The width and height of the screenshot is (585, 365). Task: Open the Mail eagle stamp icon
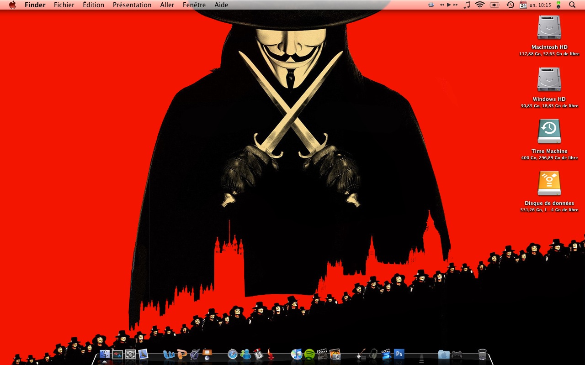coord(143,354)
